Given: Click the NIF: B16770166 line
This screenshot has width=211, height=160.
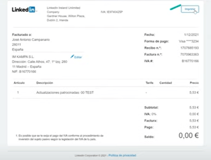Looking at the screenshot, I should [24, 72].
